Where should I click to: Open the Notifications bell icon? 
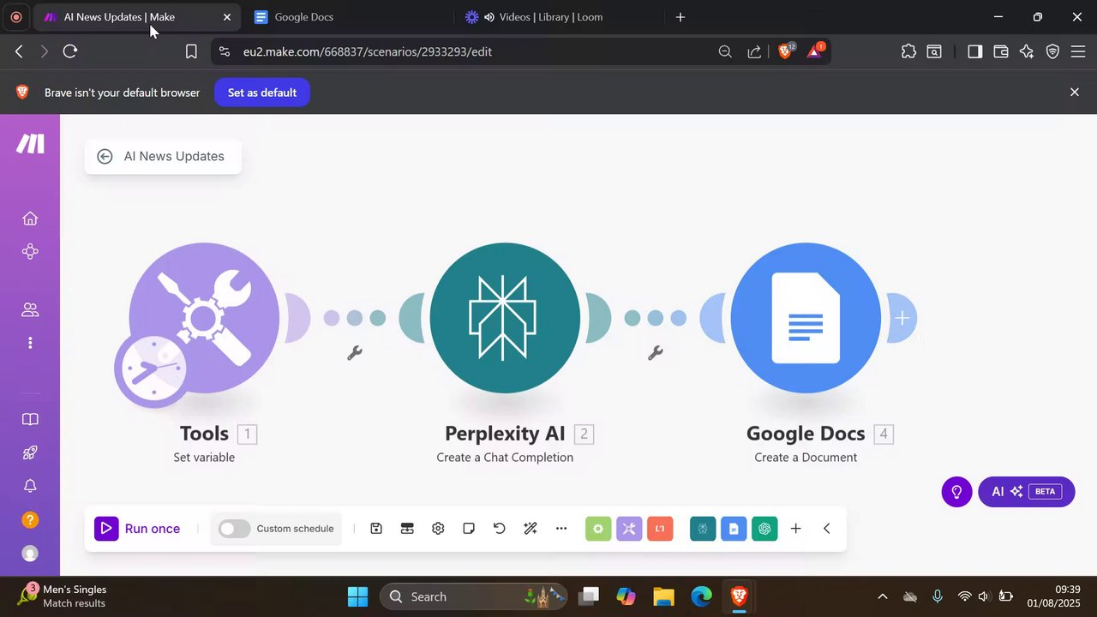pos(30,486)
